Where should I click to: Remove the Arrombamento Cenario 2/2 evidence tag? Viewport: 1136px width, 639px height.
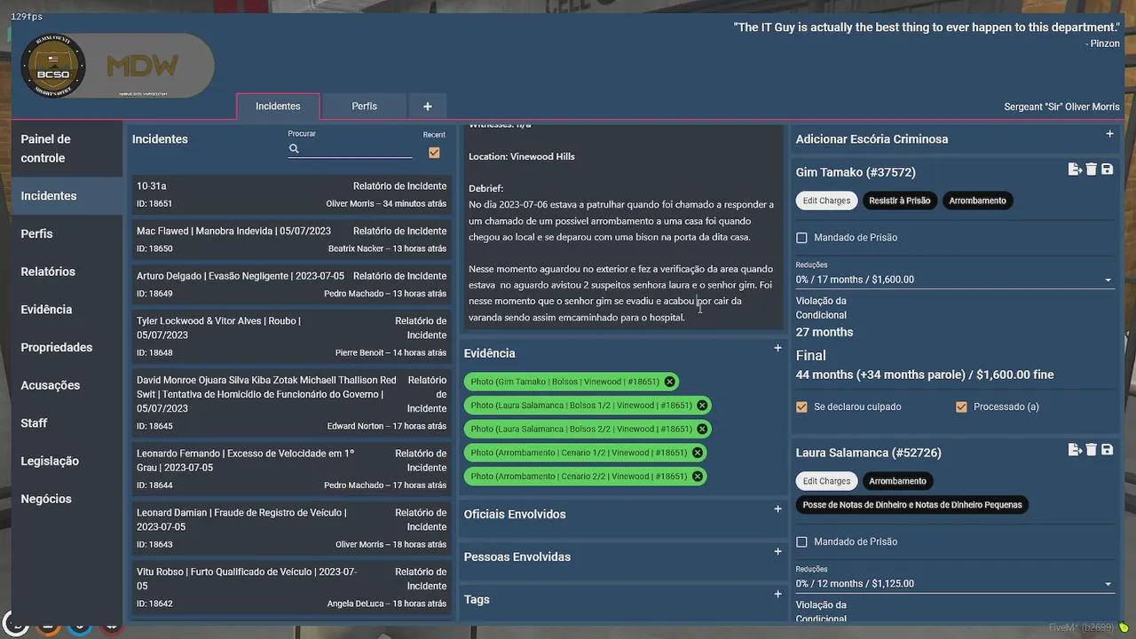[698, 477]
